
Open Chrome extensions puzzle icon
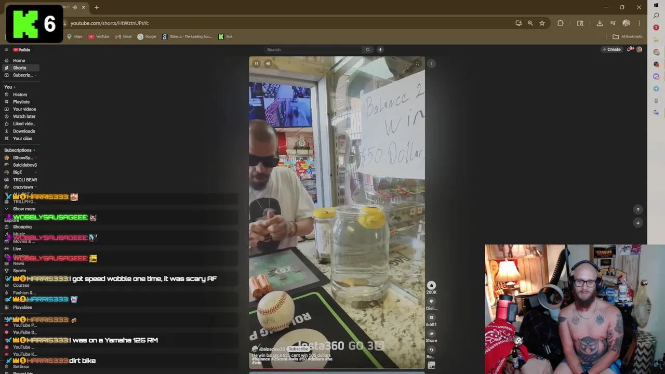pos(561,23)
